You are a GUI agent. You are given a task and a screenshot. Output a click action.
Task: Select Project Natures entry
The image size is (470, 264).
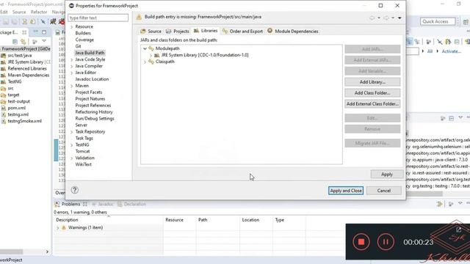pyautogui.click(x=90, y=99)
